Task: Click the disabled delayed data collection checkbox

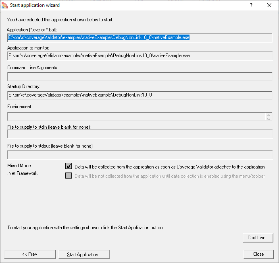Action: 69,176
